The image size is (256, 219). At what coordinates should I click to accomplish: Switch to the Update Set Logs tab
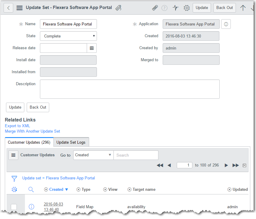coord(71,142)
